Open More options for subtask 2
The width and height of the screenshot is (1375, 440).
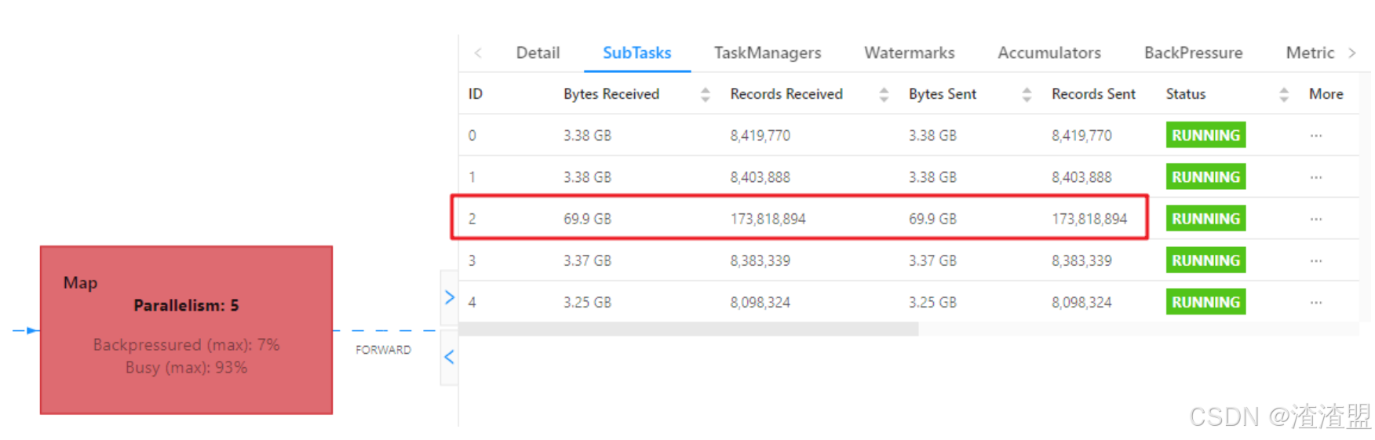click(1315, 219)
